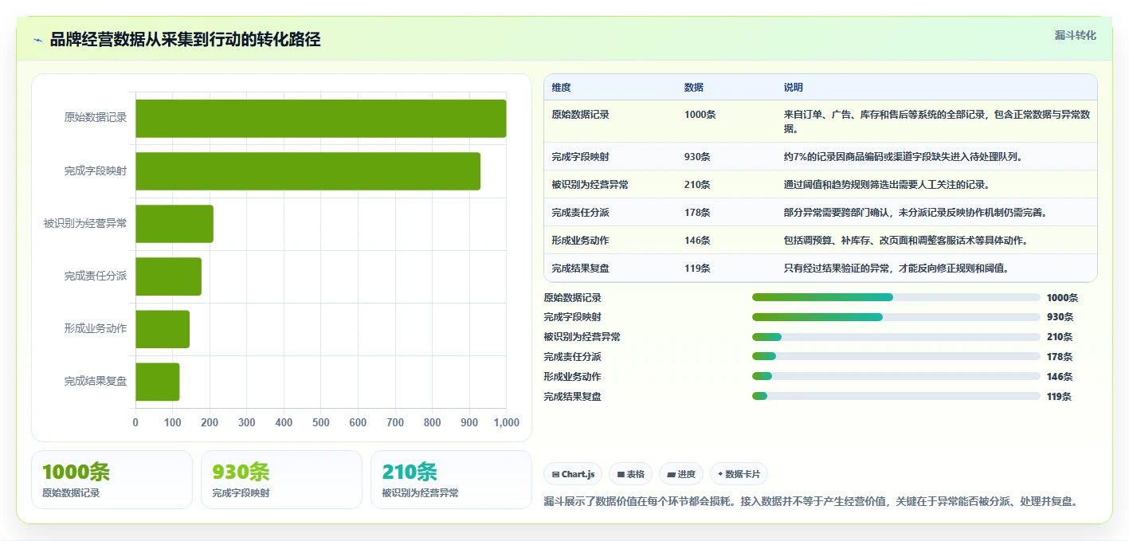This screenshot has width=1129, height=541.
Task: Select the 数据卡片 chip
Action: [739, 474]
